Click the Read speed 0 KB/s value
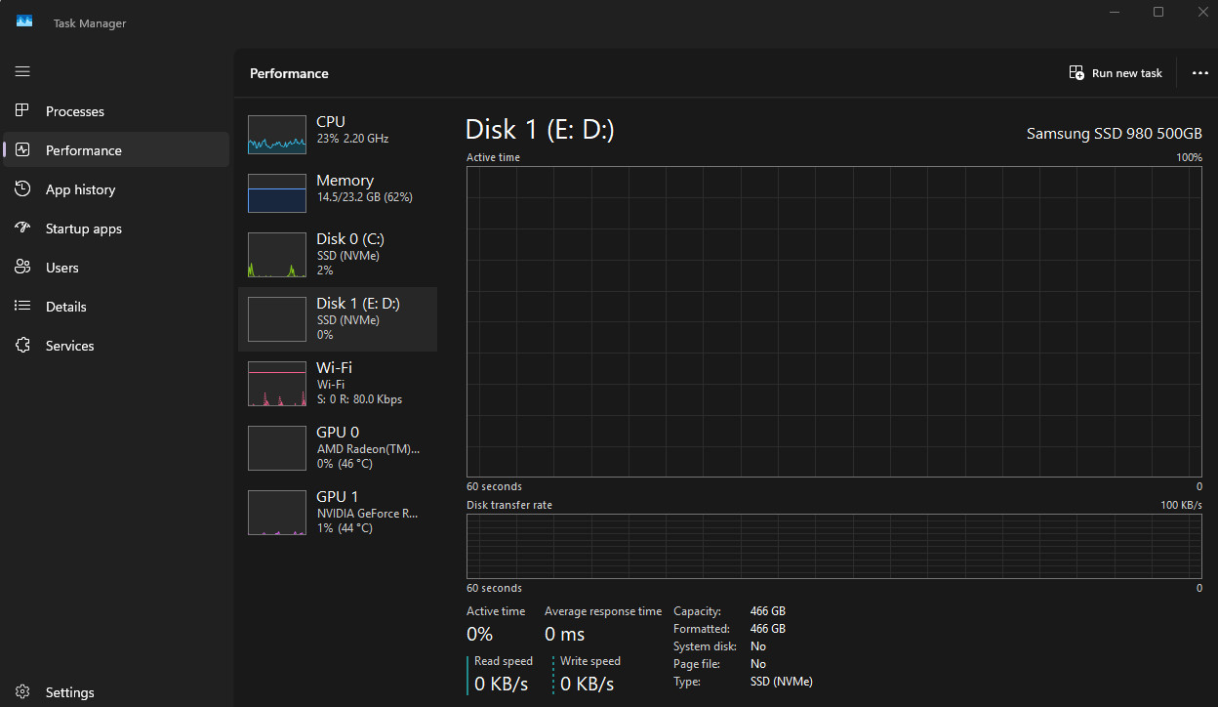Image resolution: width=1218 pixels, height=707 pixels. click(501, 684)
